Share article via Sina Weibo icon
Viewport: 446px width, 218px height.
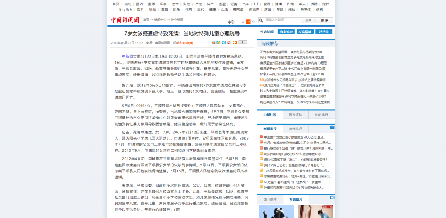point(213,43)
